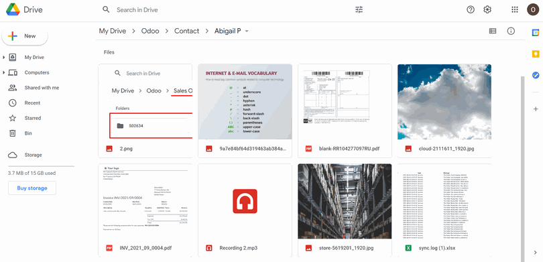Select the 2.png thumbnail
This screenshot has height=262, width=543.
(145, 102)
